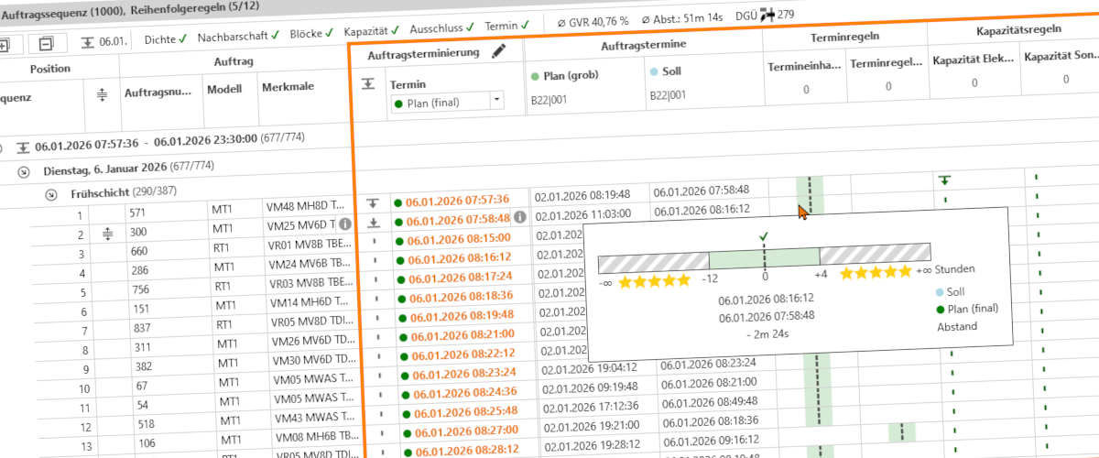This screenshot has width=1099, height=458.
Task: Click the left hatched segment of the tooltip bar
Action: click(654, 263)
